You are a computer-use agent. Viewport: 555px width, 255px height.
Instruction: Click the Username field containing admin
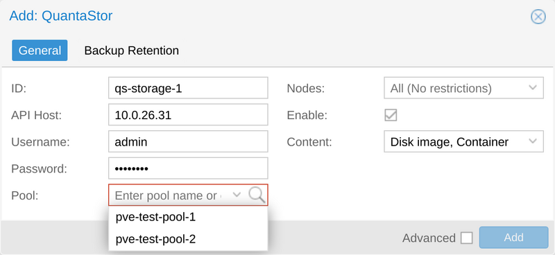click(x=188, y=141)
